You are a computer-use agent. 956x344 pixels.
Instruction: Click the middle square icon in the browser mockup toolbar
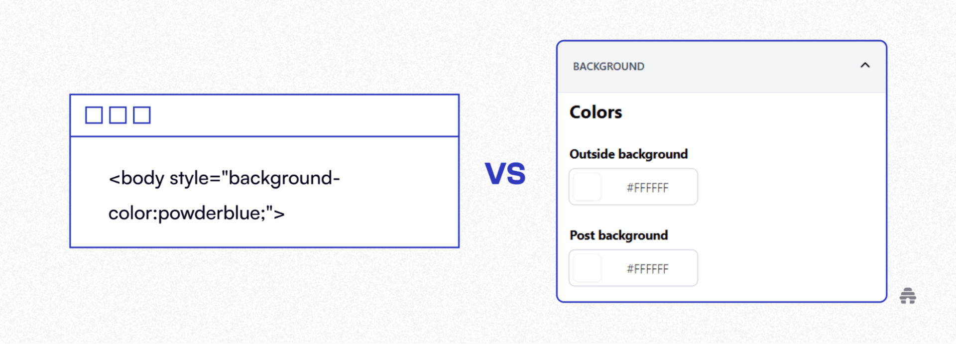[x=119, y=115]
